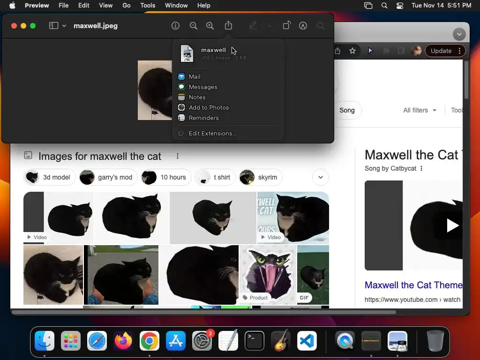Open more options for Images for maxwell the cat
The height and width of the screenshot is (360, 480).
(x=178, y=156)
